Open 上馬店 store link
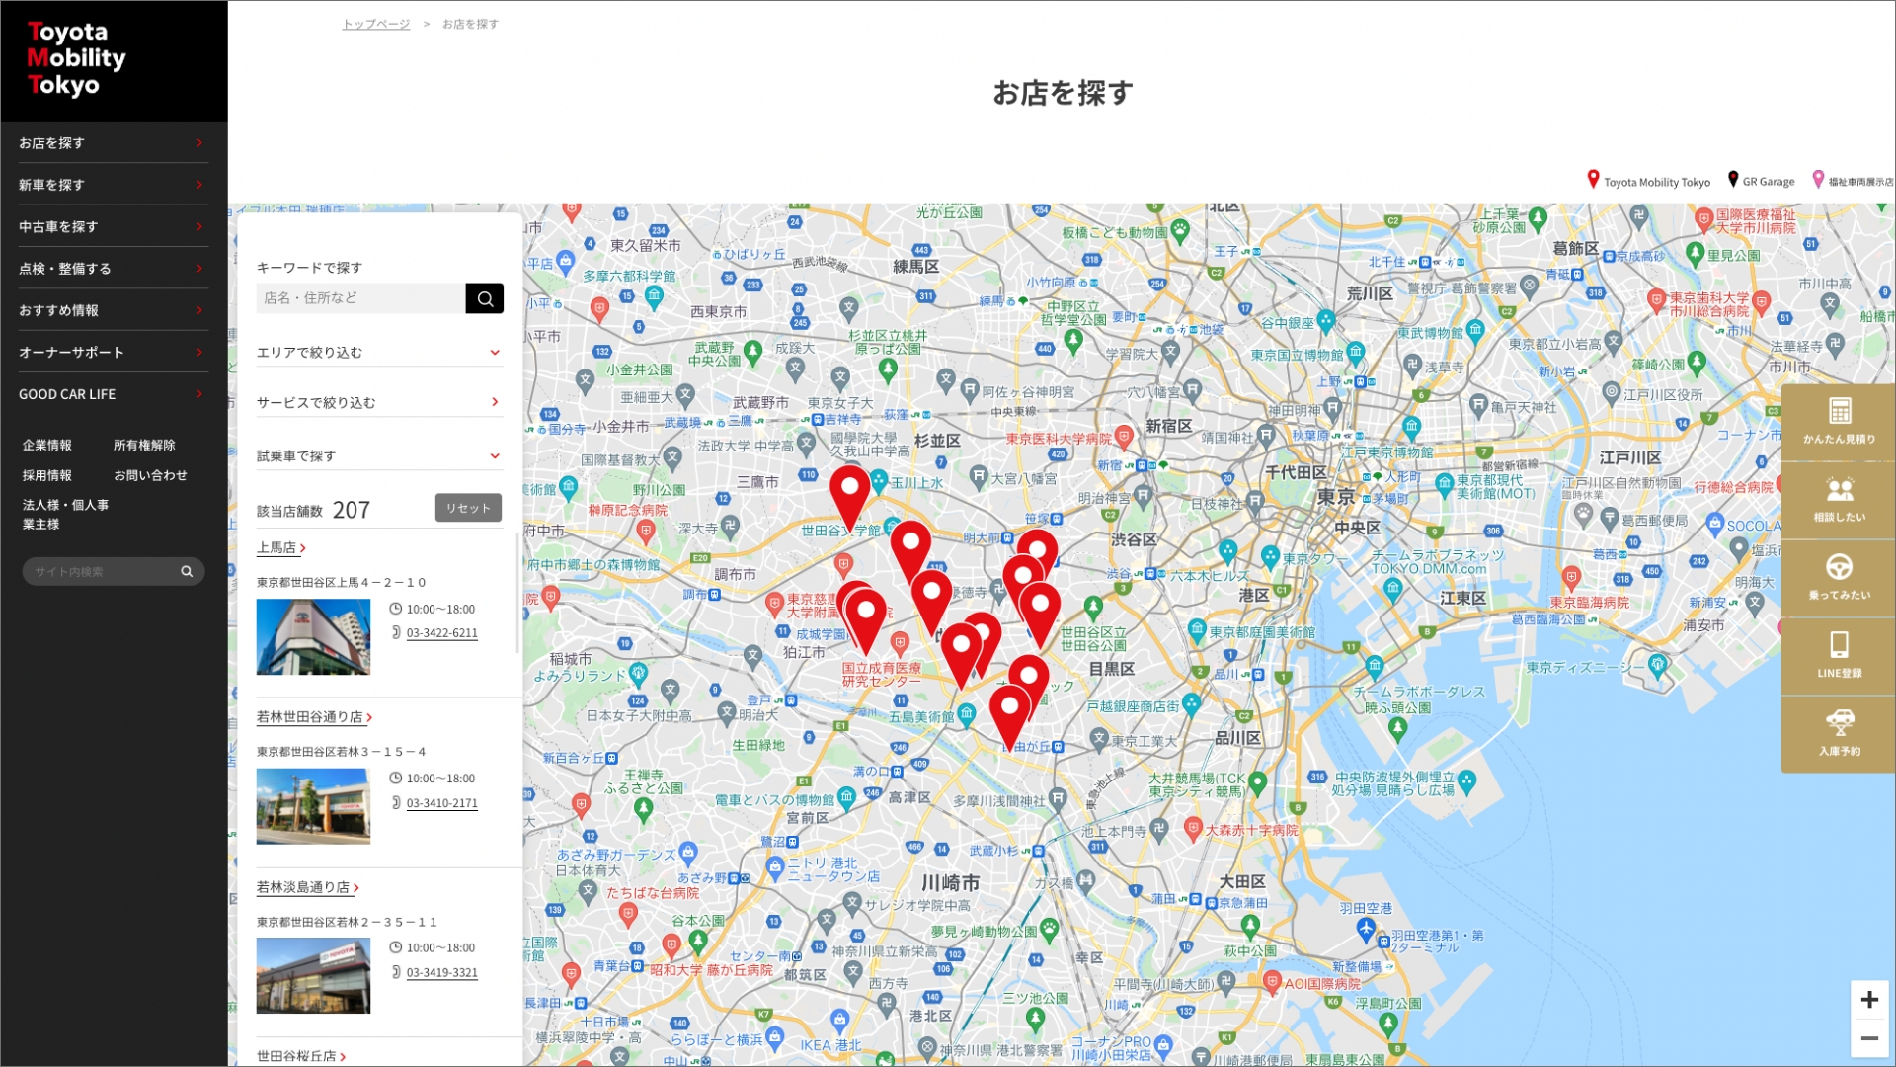1896x1067 pixels. (280, 548)
